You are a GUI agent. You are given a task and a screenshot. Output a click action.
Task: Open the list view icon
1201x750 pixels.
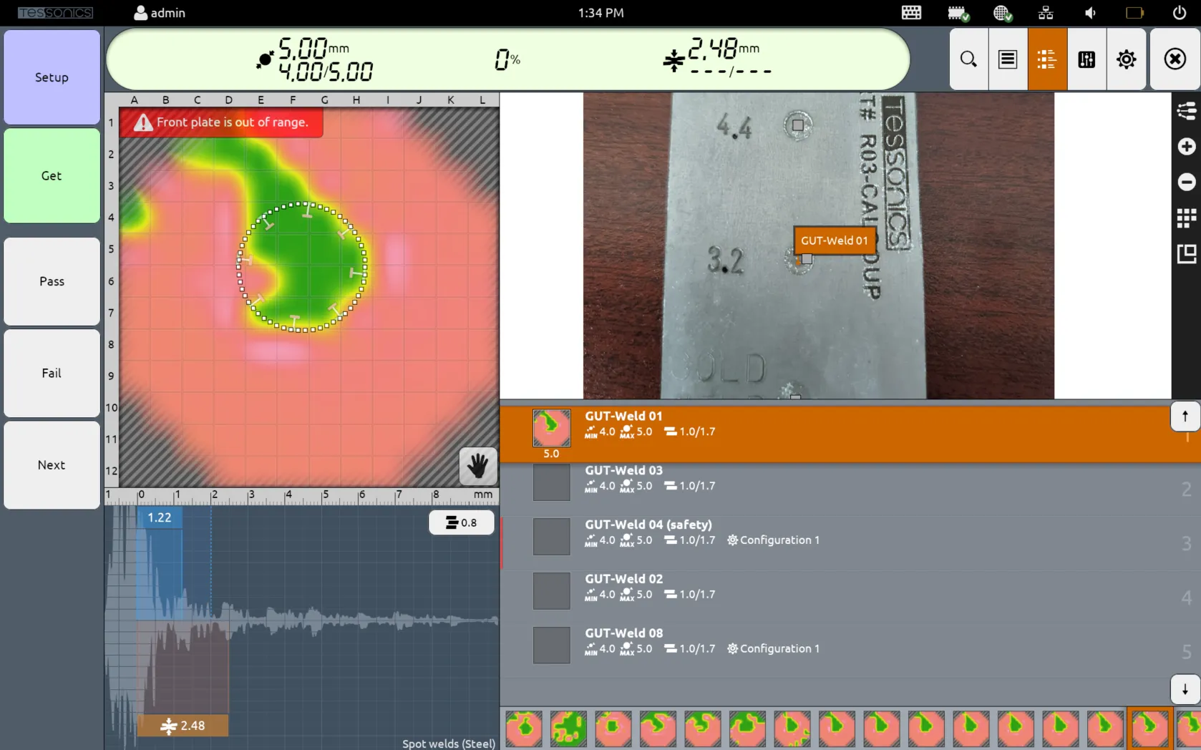(x=1008, y=59)
